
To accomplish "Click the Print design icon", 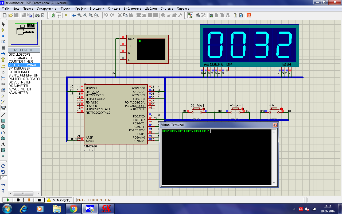I will [37, 15].
